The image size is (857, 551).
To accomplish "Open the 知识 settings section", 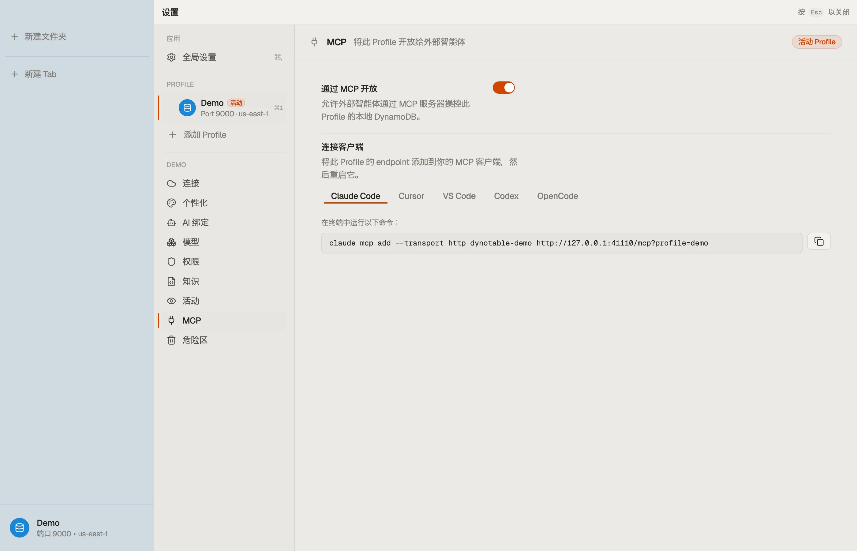I will [224, 281].
